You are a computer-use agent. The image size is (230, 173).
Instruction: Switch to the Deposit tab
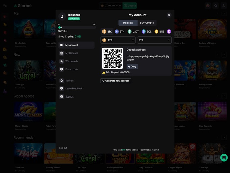coord(128,23)
